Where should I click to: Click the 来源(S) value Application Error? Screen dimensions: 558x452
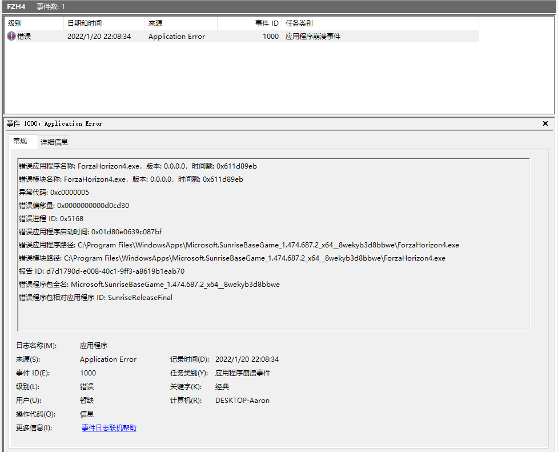(x=108, y=359)
